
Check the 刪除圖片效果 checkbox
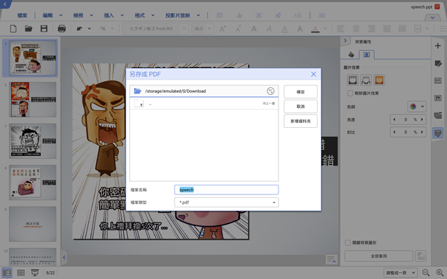(350, 93)
